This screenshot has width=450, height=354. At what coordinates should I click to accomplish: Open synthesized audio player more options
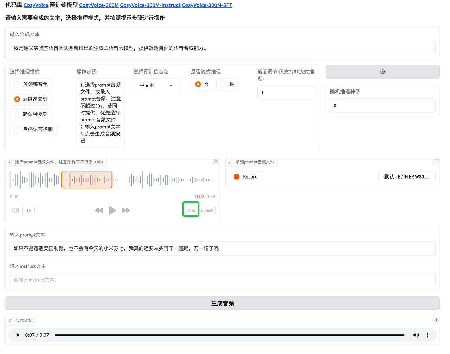click(x=427, y=335)
